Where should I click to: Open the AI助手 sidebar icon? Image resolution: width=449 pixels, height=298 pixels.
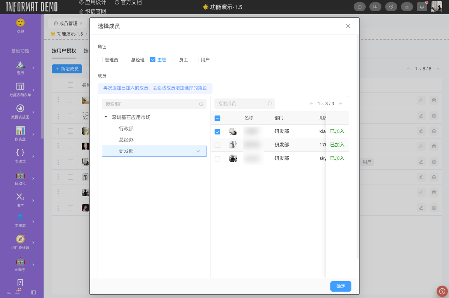tap(20, 264)
